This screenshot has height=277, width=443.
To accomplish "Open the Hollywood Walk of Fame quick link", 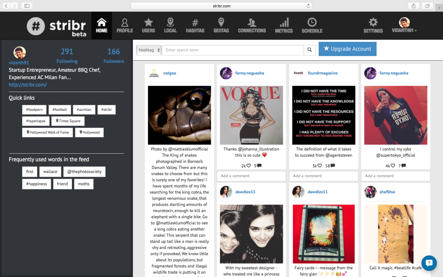I will 47,132.
